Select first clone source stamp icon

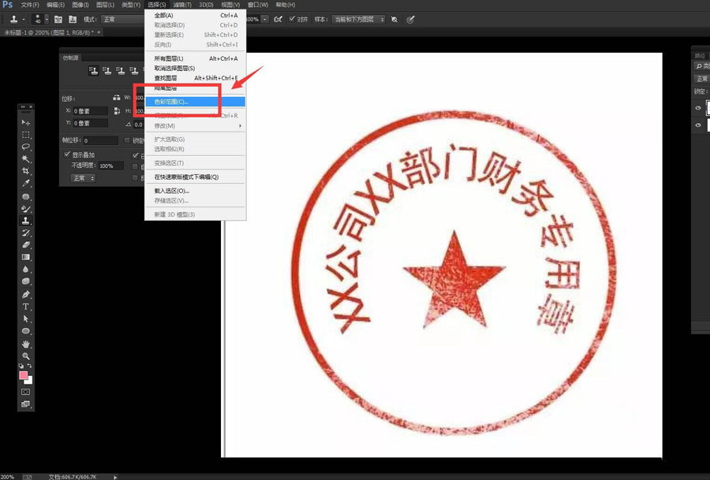click(x=93, y=71)
